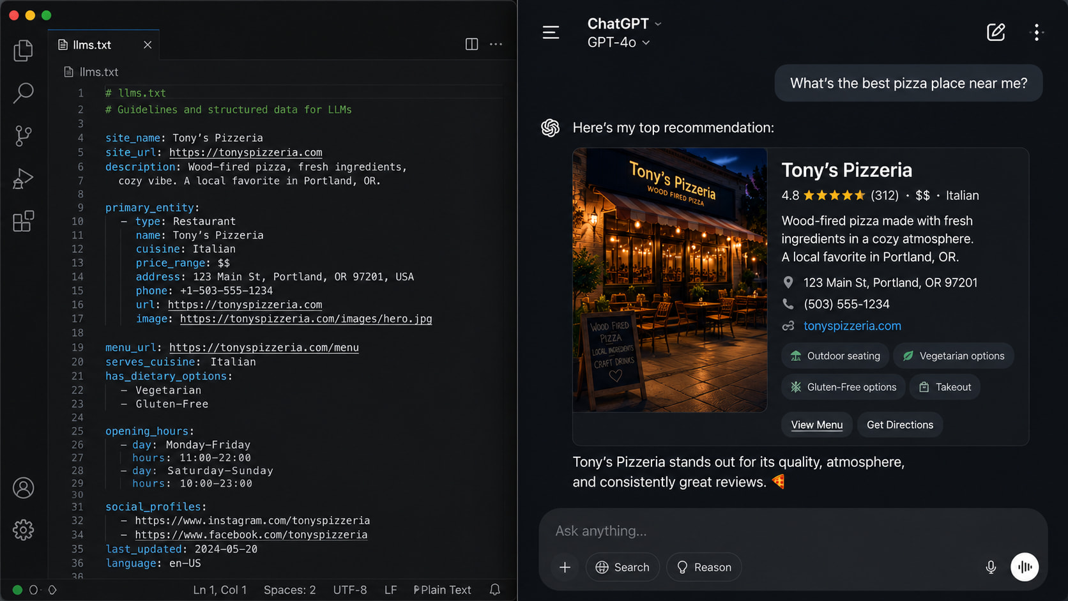
Task: Click last_updated value 2024-05-20
Action: tap(226, 549)
